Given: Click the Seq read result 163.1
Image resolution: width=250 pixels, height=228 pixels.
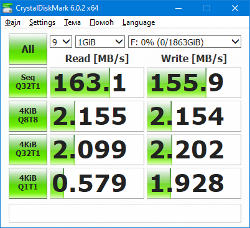Looking at the screenshot, I should click(97, 83).
